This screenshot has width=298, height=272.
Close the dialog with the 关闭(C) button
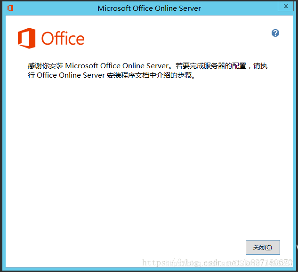pyautogui.click(x=263, y=247)
